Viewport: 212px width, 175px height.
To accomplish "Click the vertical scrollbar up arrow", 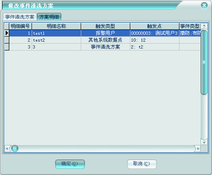I will 204,26.
